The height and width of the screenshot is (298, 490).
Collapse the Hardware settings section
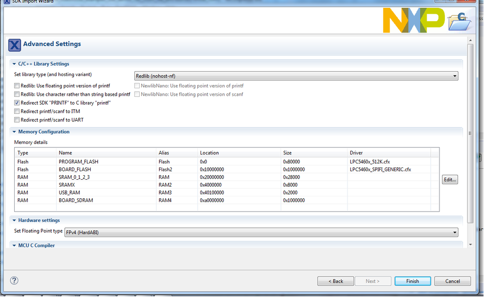click(x=14, y=220)
